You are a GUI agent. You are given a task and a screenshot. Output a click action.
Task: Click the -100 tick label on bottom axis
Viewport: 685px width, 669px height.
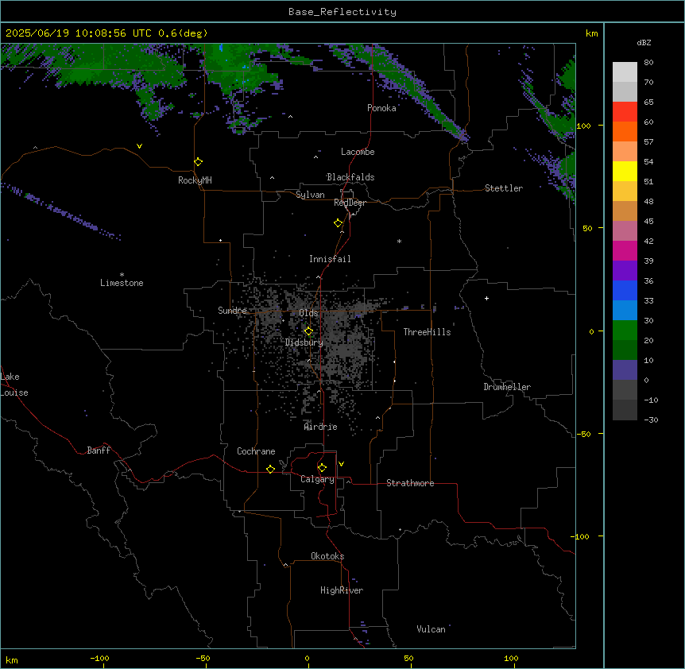(99, 658)
